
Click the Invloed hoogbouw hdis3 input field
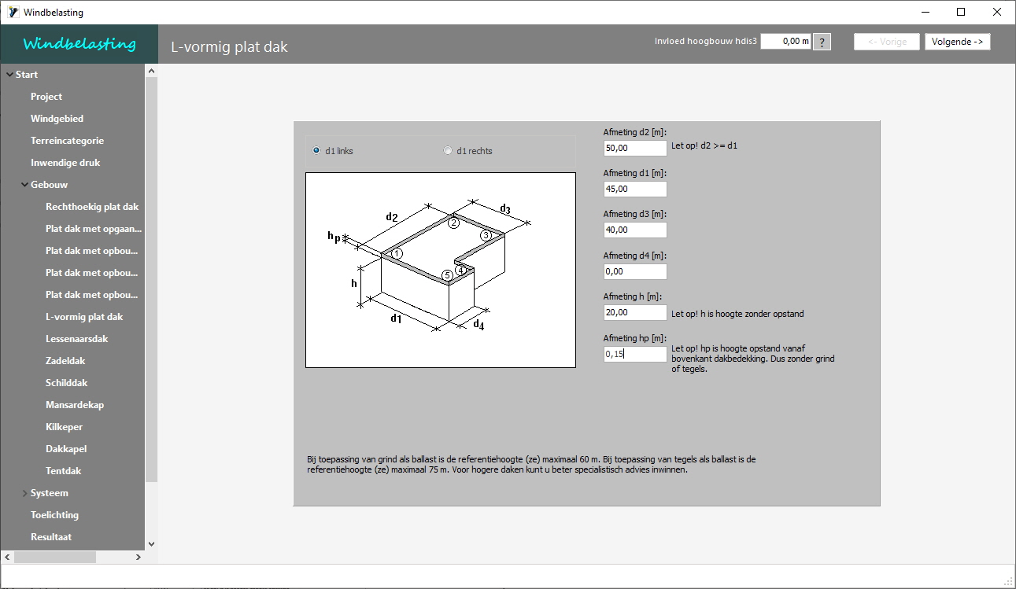point(785,42)
